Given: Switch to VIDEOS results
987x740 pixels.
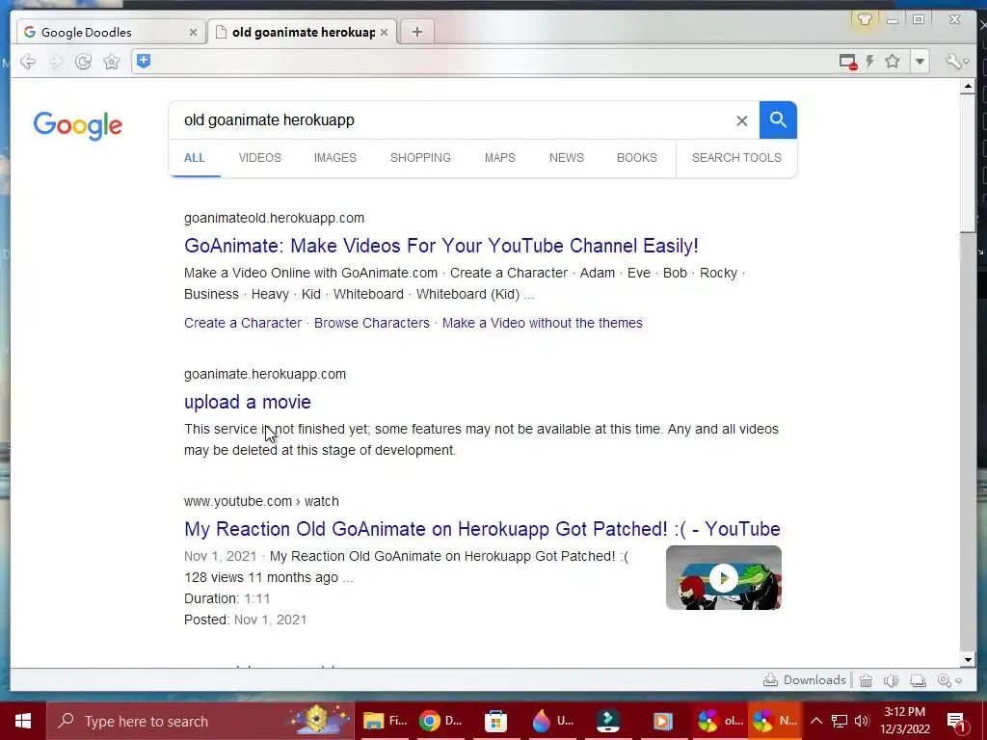Looking at the screenshot, I should [x=260, y=158].
